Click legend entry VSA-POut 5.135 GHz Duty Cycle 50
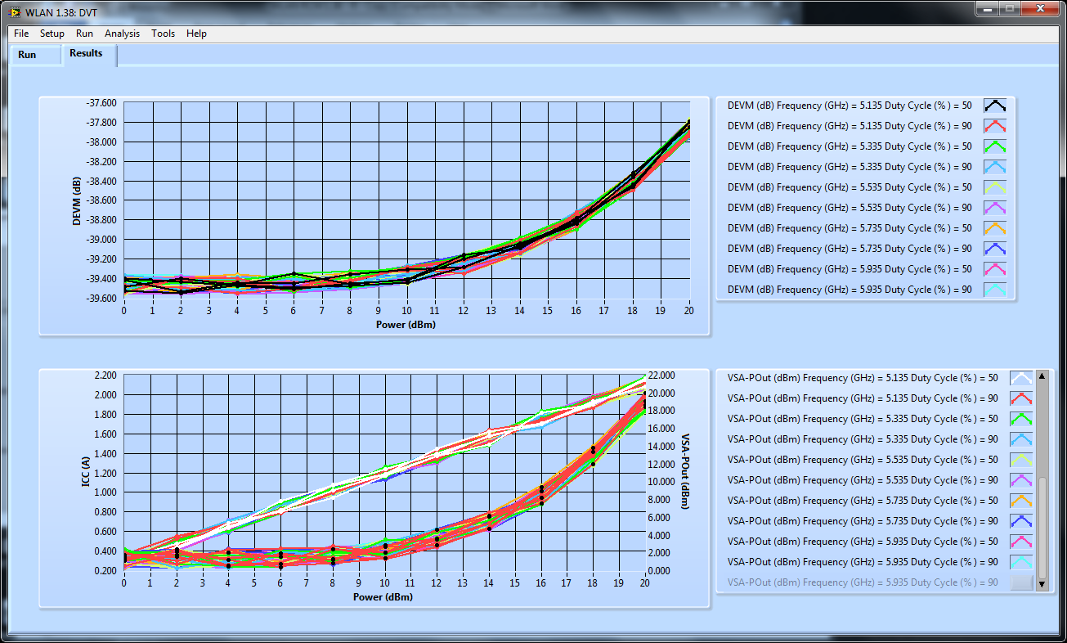Viewport: 1067px width, 643px height. (x=863, y=378)
